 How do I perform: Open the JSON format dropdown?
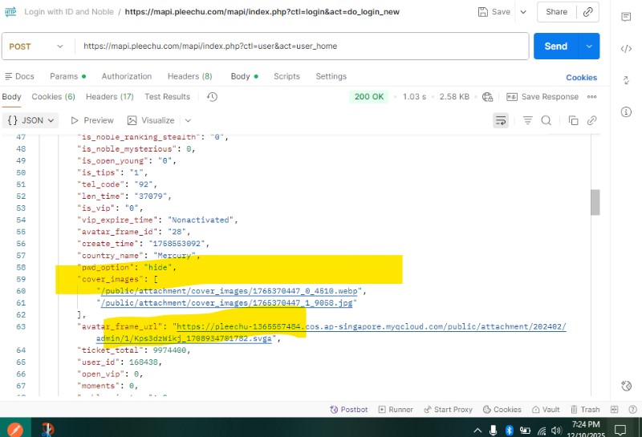[30, 120]
